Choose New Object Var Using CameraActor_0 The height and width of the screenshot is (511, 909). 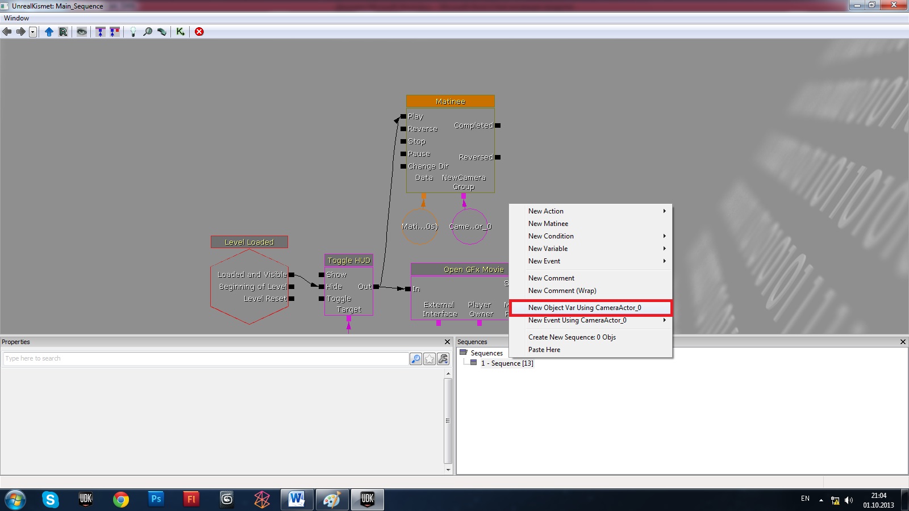591,308
